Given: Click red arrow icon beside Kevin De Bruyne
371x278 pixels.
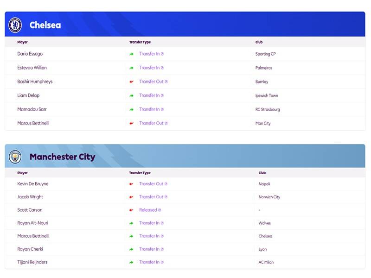Looking at the screenshot, I should point(131,184).
